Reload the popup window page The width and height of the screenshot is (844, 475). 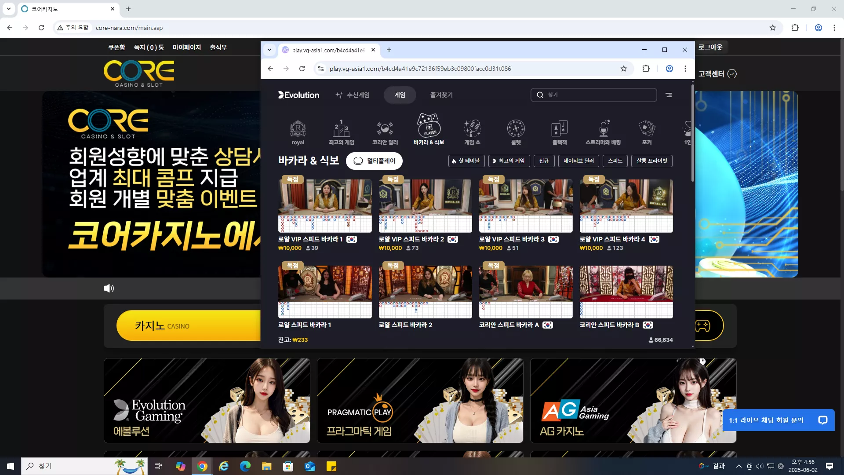click(x=302, y=69)
